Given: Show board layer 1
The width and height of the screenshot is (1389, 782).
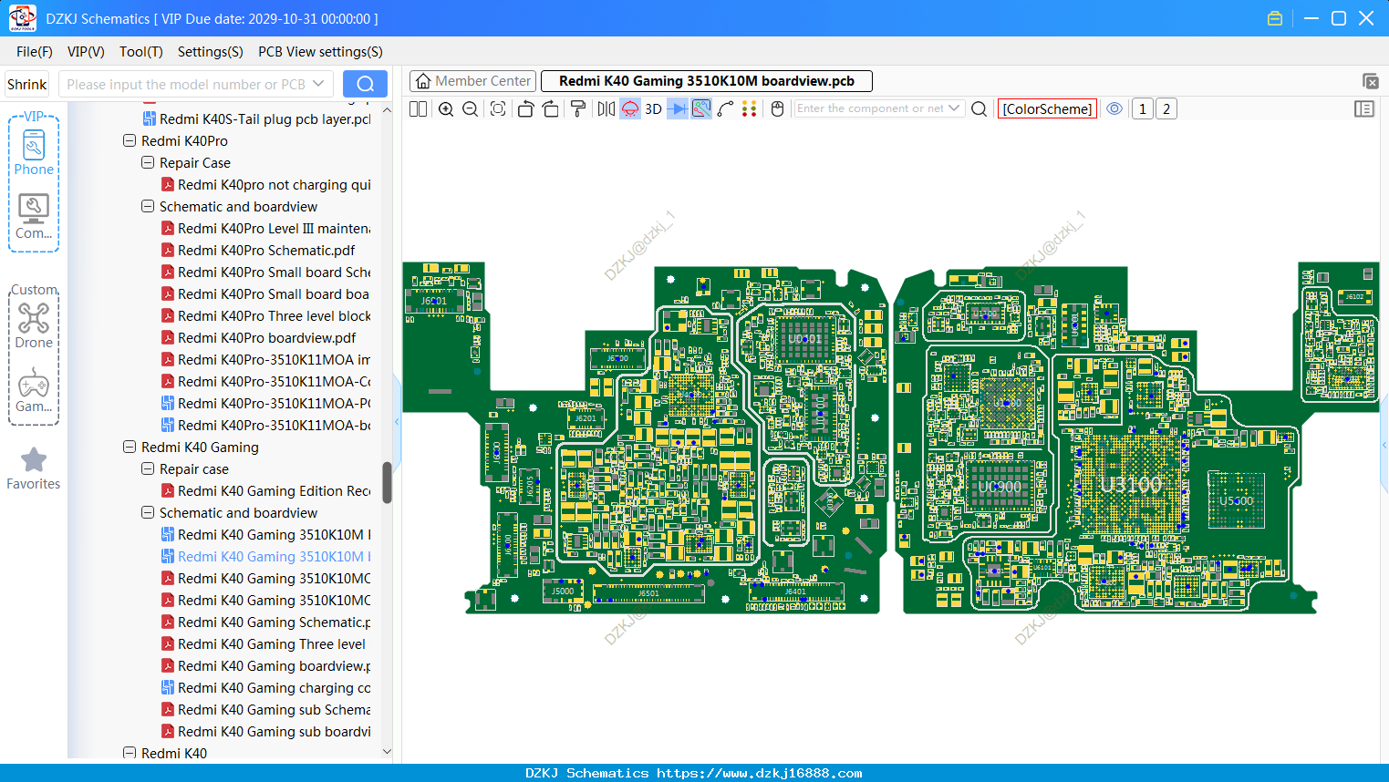Looking at the screenshot, I should 1142,108.
